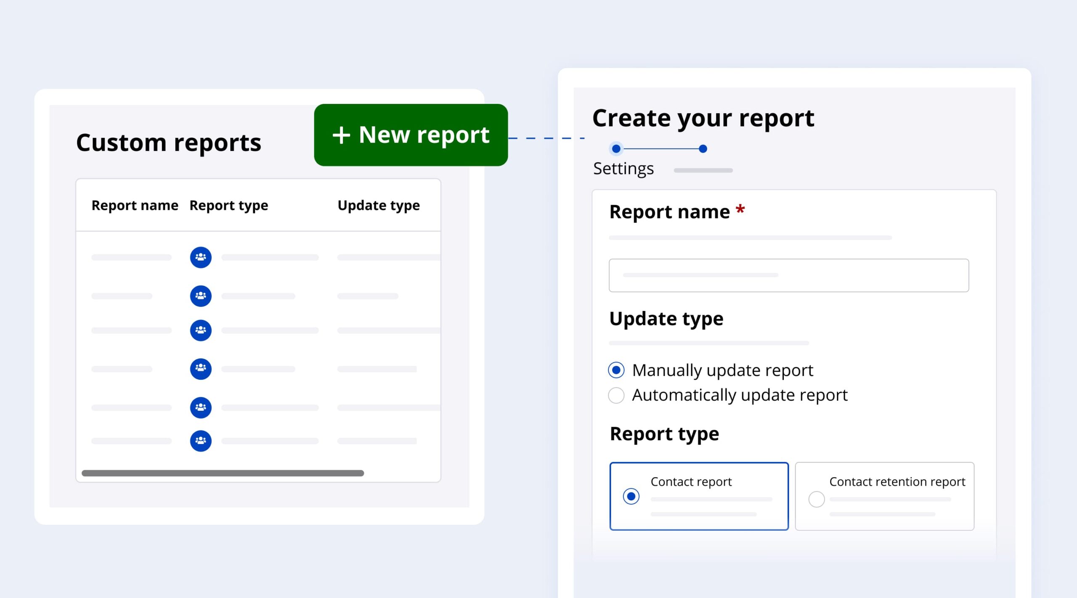Image resolution: width=1077 pixels, height=598 pixels.
Task: Click the Update type column header
Action: [x=378, y=205]
